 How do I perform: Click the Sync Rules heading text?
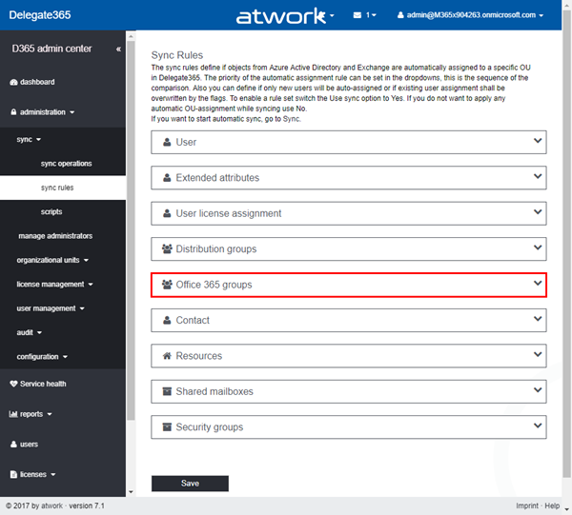point(177,55)
